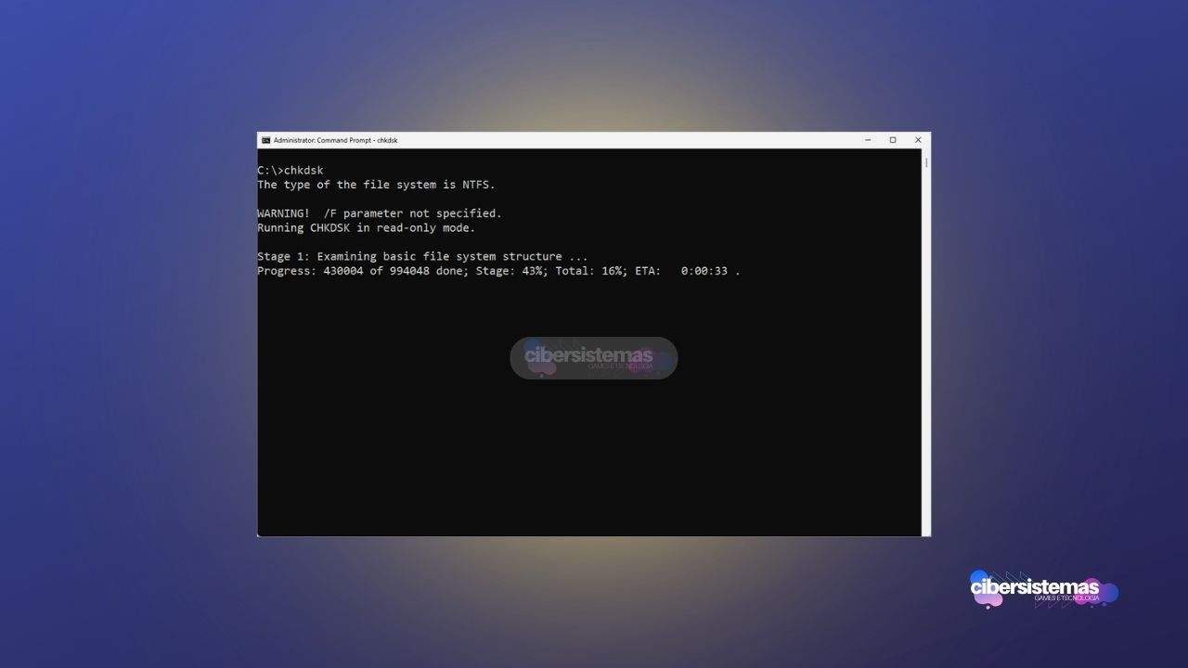Click 'The type of the file system is NTFS.'
Viewport: 1188px width, 668px height.
376,185
